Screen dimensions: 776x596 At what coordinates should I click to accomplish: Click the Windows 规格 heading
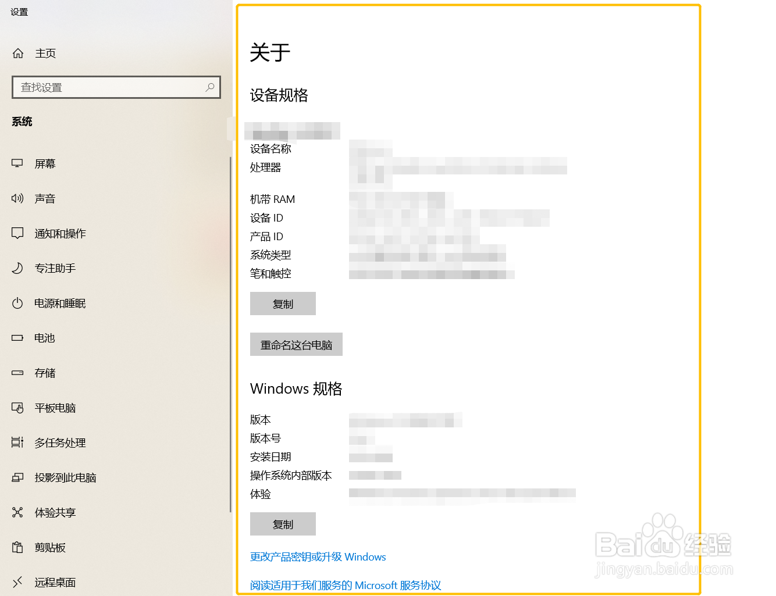tap(296, 388)
